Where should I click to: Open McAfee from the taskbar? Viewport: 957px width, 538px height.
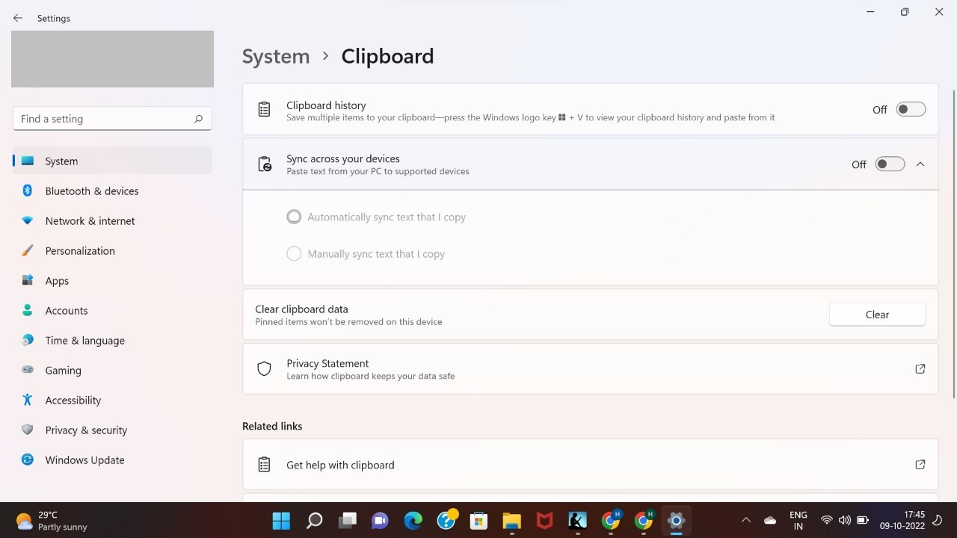(544, 520)
